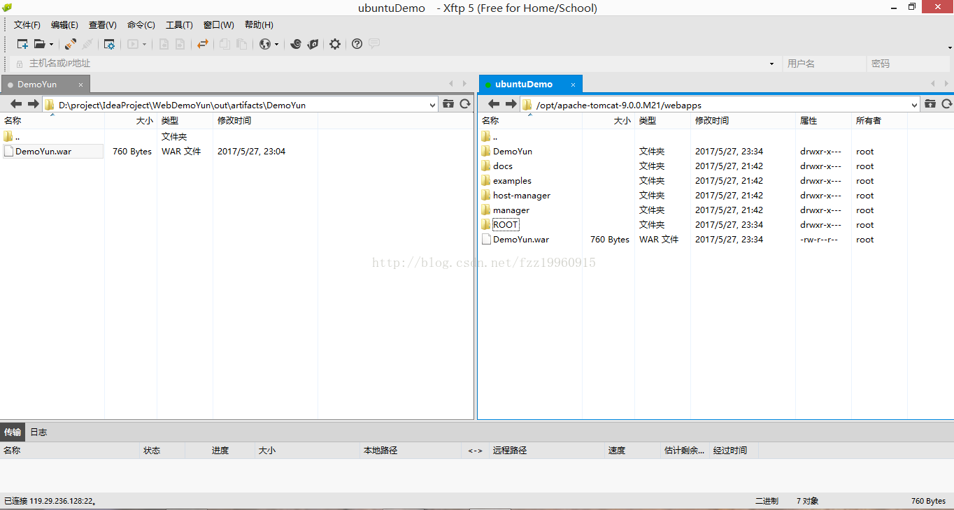Viewport: 954px width, 510px height.
Task: Click the 密码 password field
Action: (909, 64)
